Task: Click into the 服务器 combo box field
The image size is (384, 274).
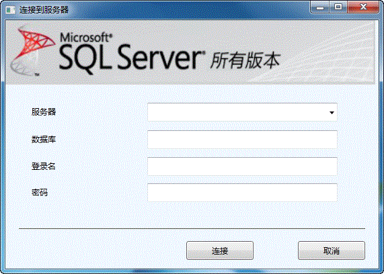Action: coord(242,112)
